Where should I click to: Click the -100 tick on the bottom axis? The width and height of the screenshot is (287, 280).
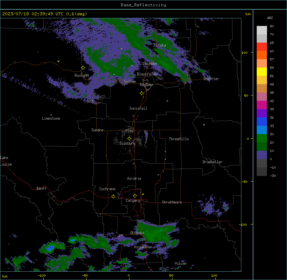[42, 275]
